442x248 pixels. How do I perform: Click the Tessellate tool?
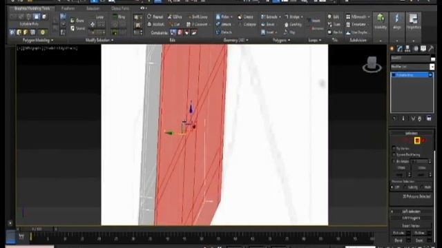coord(356,25)
